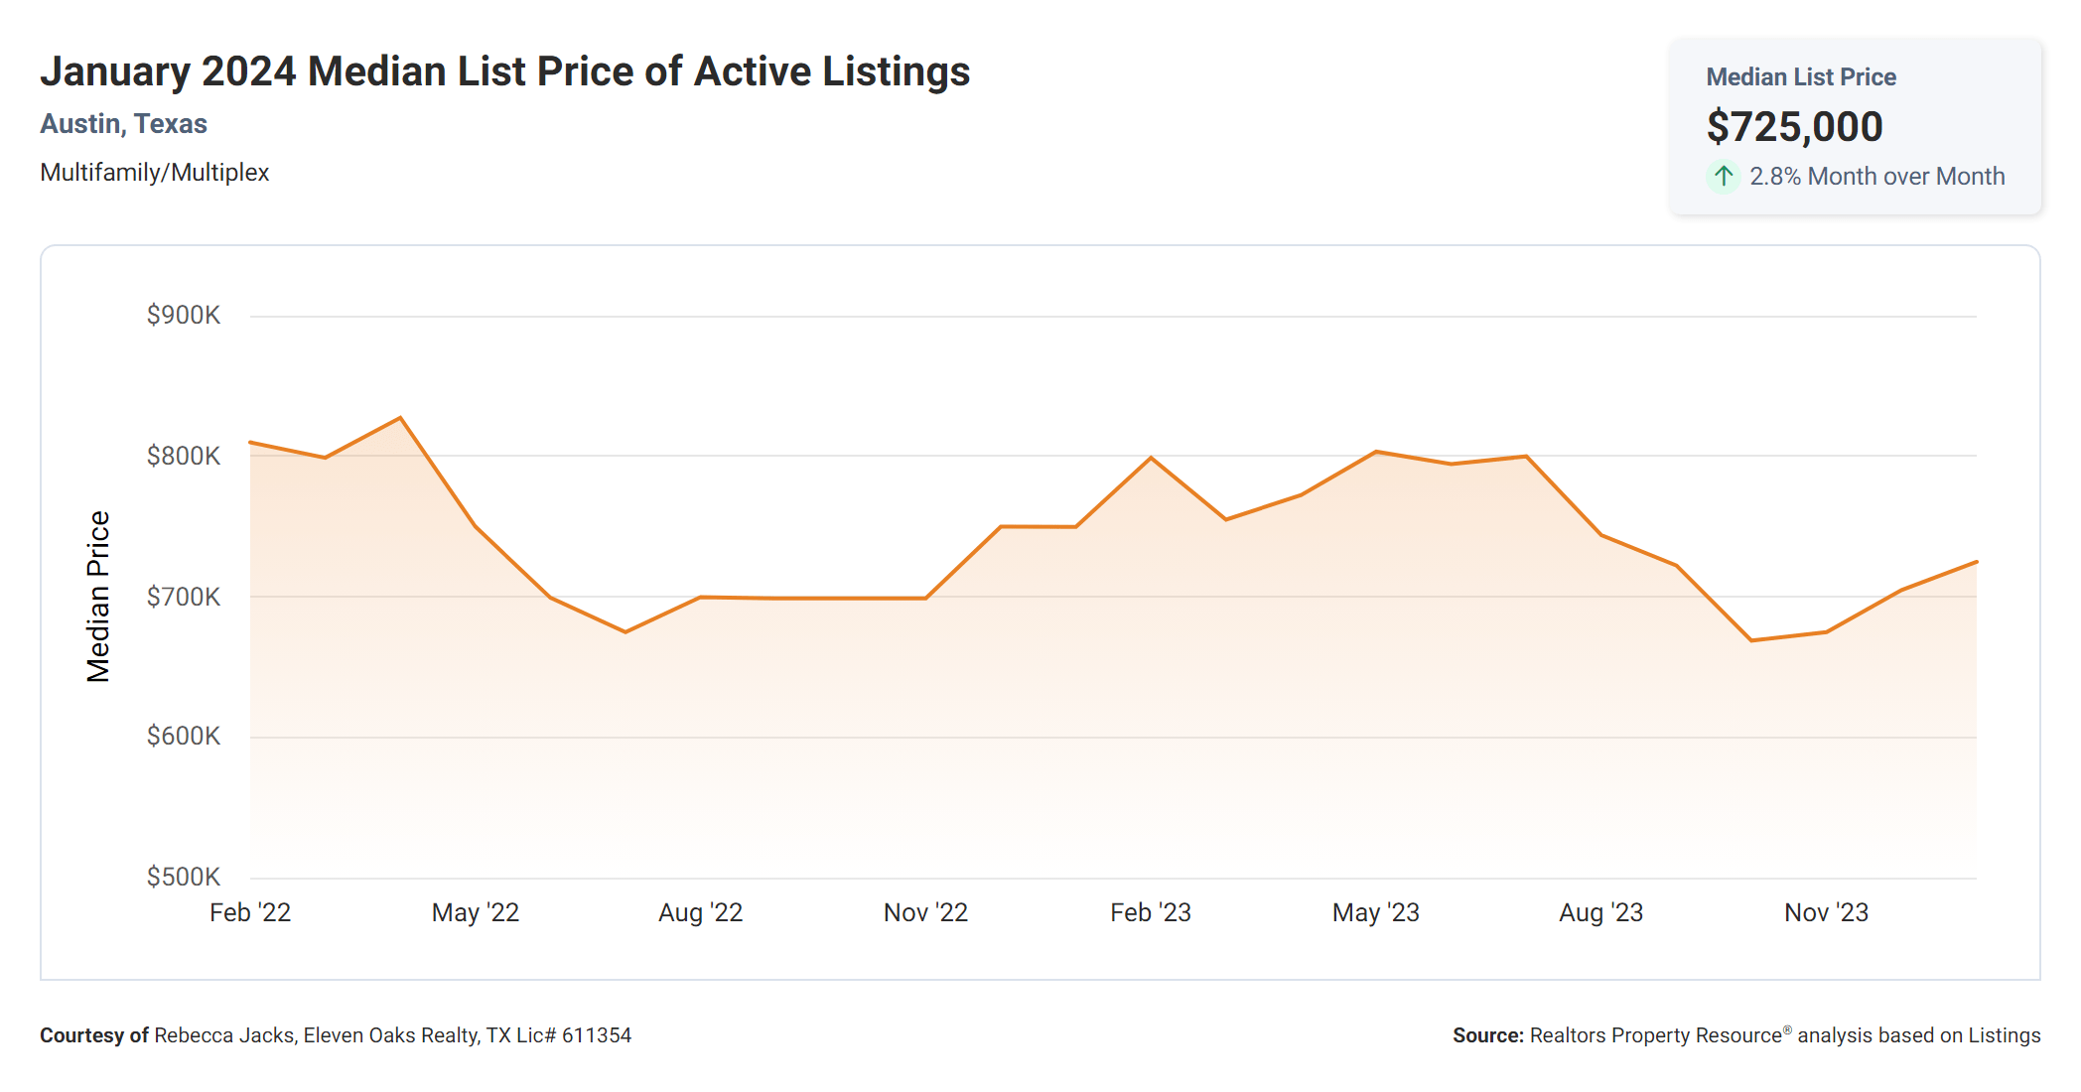The image size is (2081, 1092).
Task: Click the Feb '22 x-axis label
Action: (x=250, y=912)
